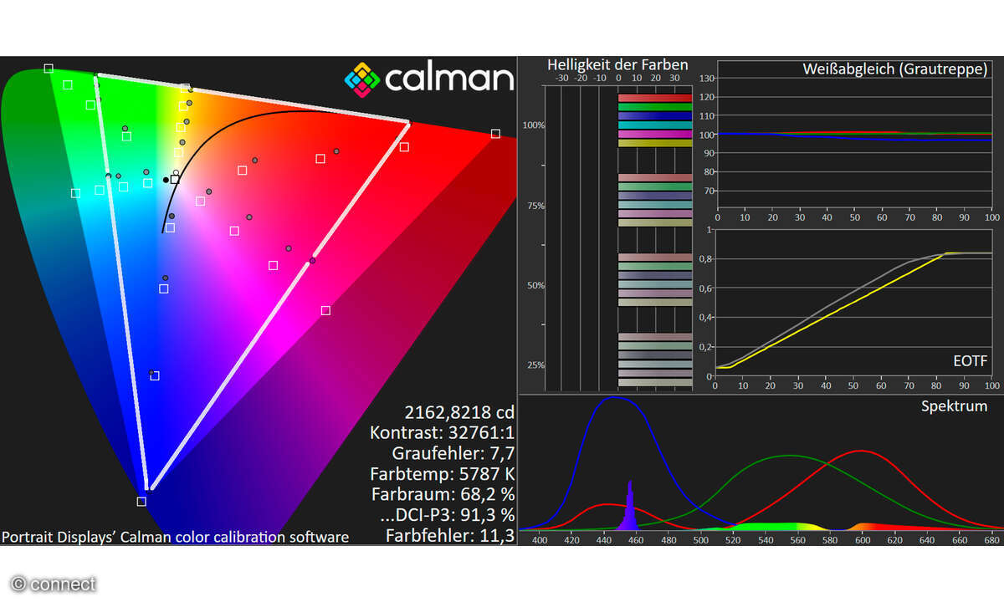1004x602 pixels.
Task: Click the blue peak in the Spektrum chart
Action: (x=613, y=398)
